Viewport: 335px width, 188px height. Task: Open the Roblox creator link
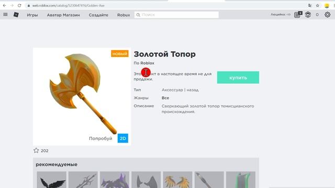147,63
